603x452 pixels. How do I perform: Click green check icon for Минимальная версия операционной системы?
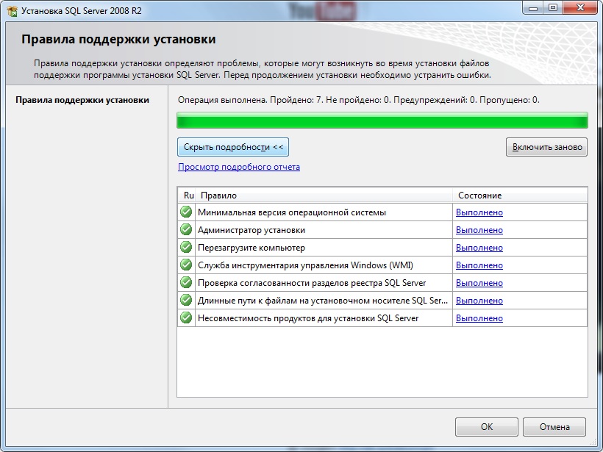point(186,212)
